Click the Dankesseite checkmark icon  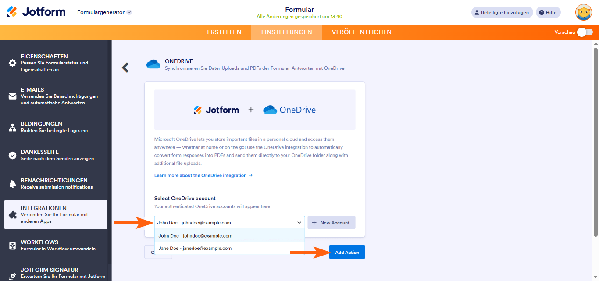pos(12,155)
